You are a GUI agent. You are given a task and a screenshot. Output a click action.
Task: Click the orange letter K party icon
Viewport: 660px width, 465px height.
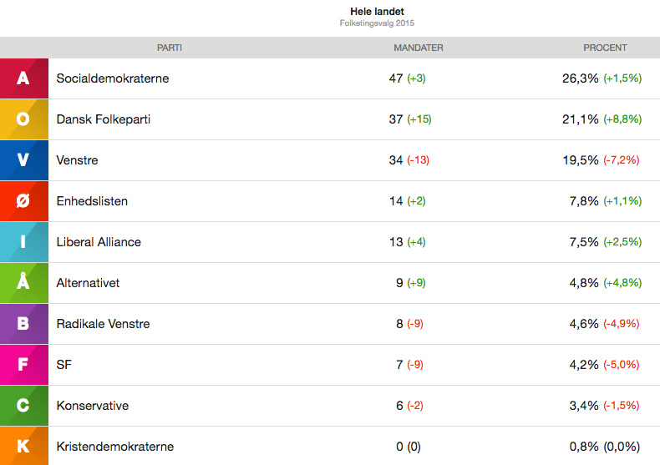click(23, 447)
